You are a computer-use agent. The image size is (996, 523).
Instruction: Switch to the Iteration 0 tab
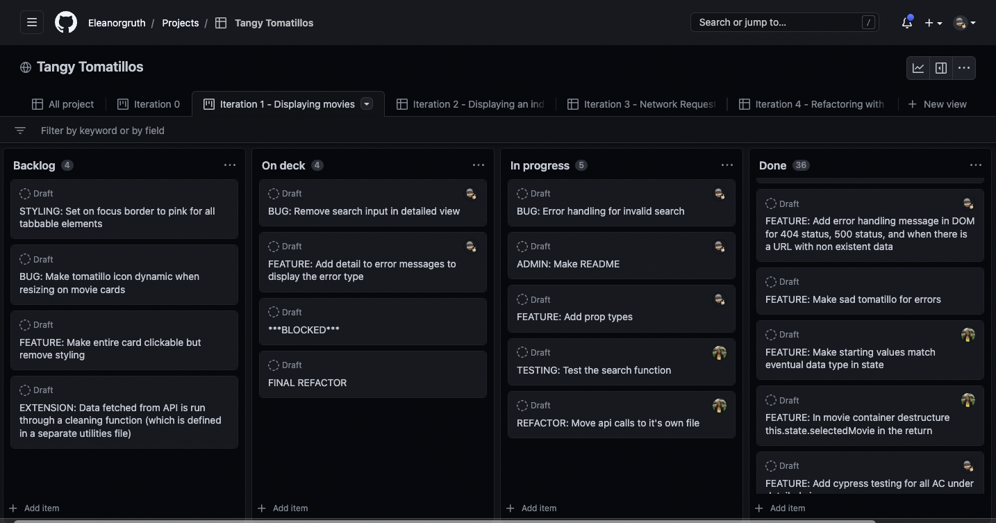[x=149, y=104]
